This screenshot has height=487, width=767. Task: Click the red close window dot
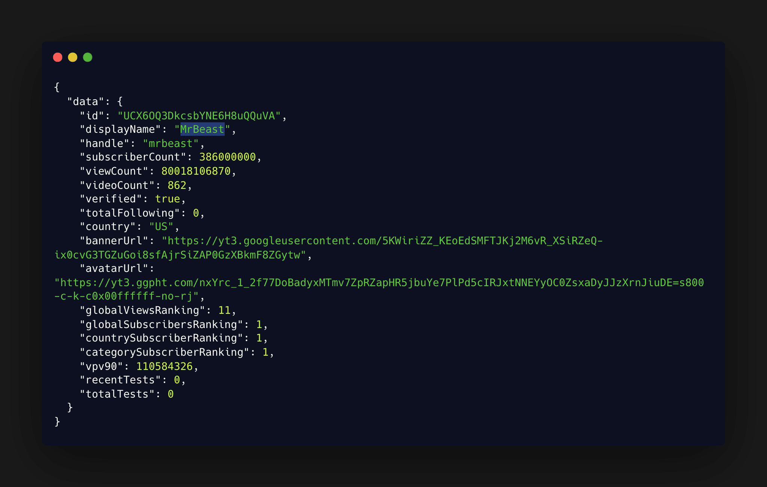coord(58,57)
